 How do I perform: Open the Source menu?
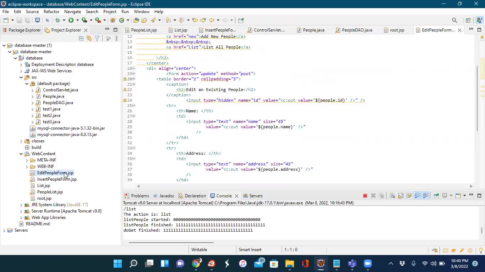[x=32, y=12]
